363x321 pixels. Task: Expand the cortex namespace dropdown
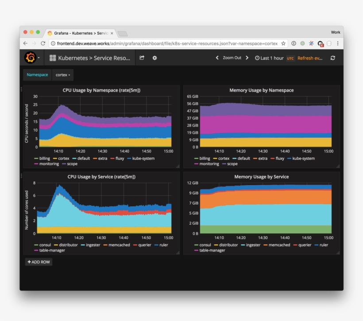(x=63, y=75)
